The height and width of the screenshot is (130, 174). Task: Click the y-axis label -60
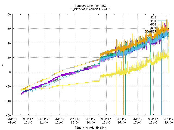8,115
